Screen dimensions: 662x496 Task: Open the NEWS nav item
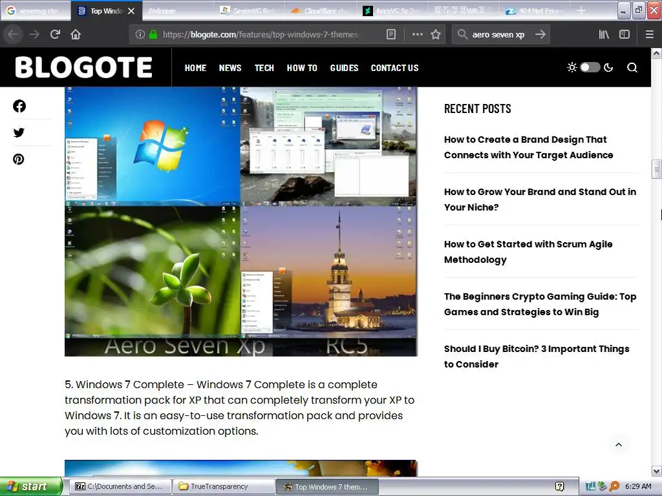(230, 68)
